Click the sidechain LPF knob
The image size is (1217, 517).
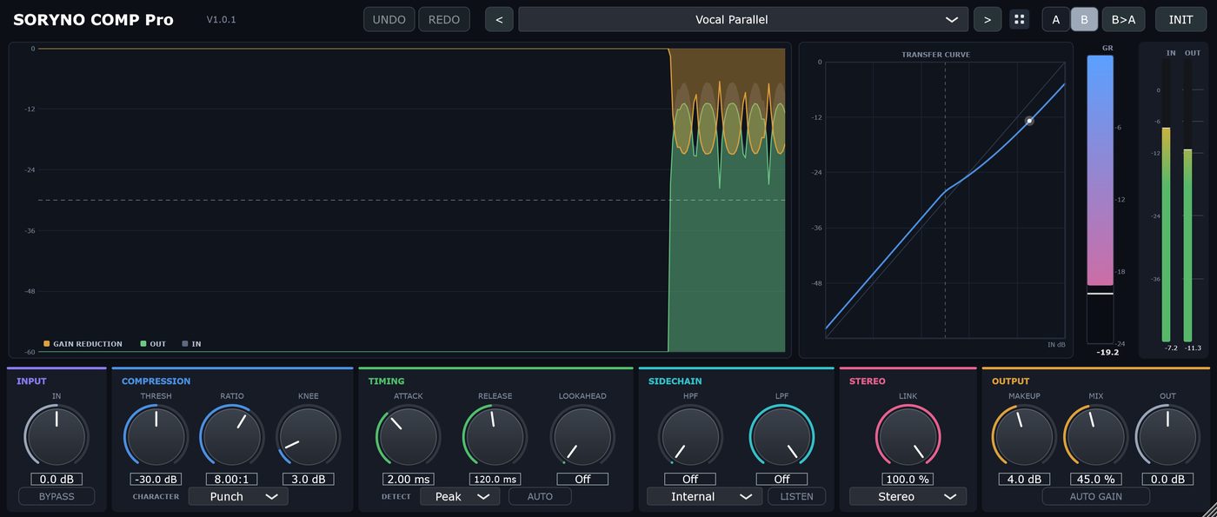781,436
